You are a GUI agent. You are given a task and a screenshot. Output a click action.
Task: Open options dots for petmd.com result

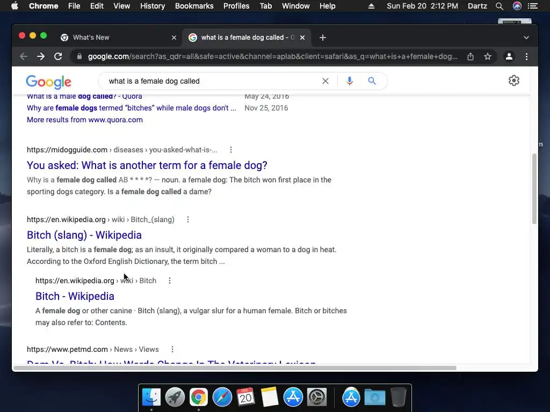(x=172, y=349)
